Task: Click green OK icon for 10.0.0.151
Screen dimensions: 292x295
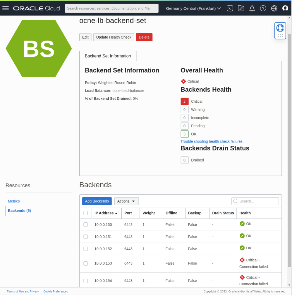Action: (242, 236)
